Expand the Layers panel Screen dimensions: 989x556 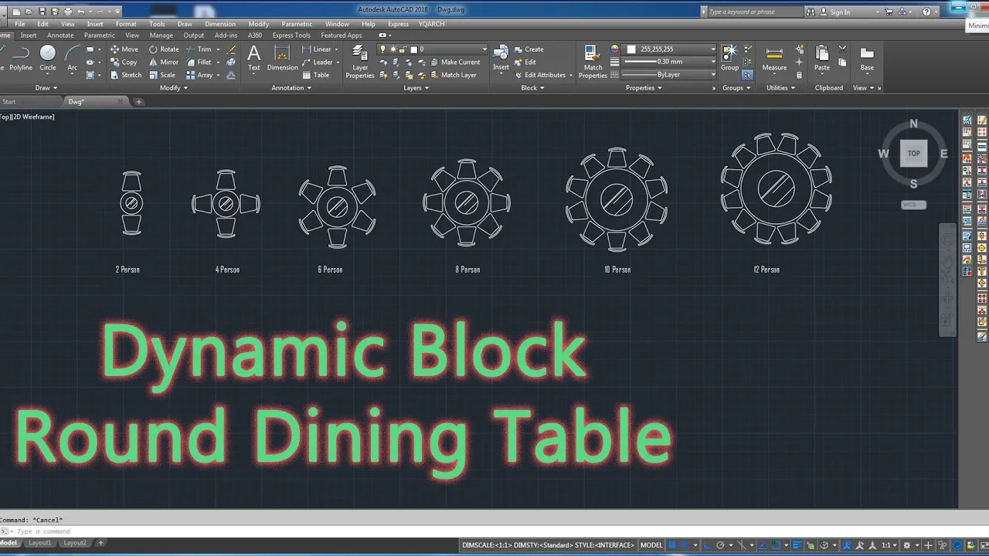(416, 88)
